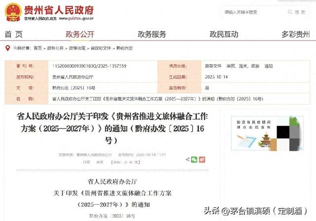Click the full document name in 名称 row
This screenshot has height=221, width=316.
(158, 99)
